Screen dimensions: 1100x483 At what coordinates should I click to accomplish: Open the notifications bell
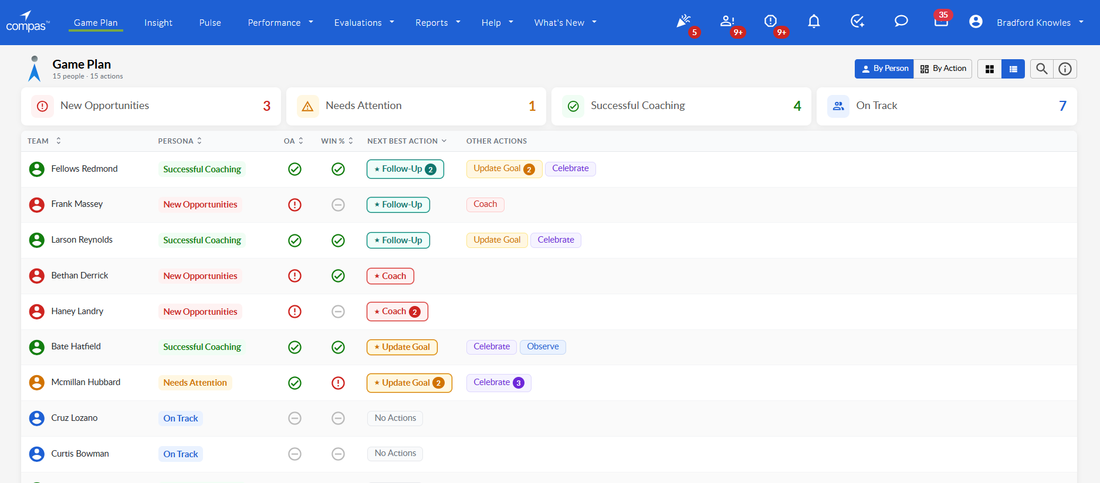814,22
